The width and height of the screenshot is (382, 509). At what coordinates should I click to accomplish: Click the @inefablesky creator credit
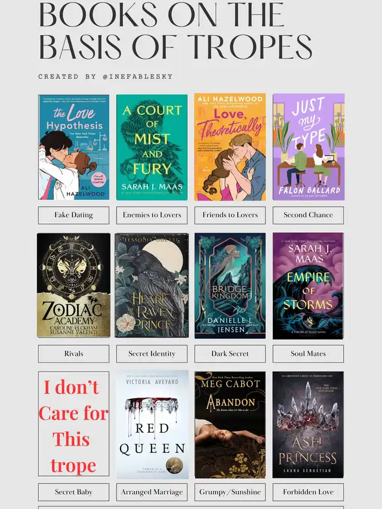tap(137, 76)
